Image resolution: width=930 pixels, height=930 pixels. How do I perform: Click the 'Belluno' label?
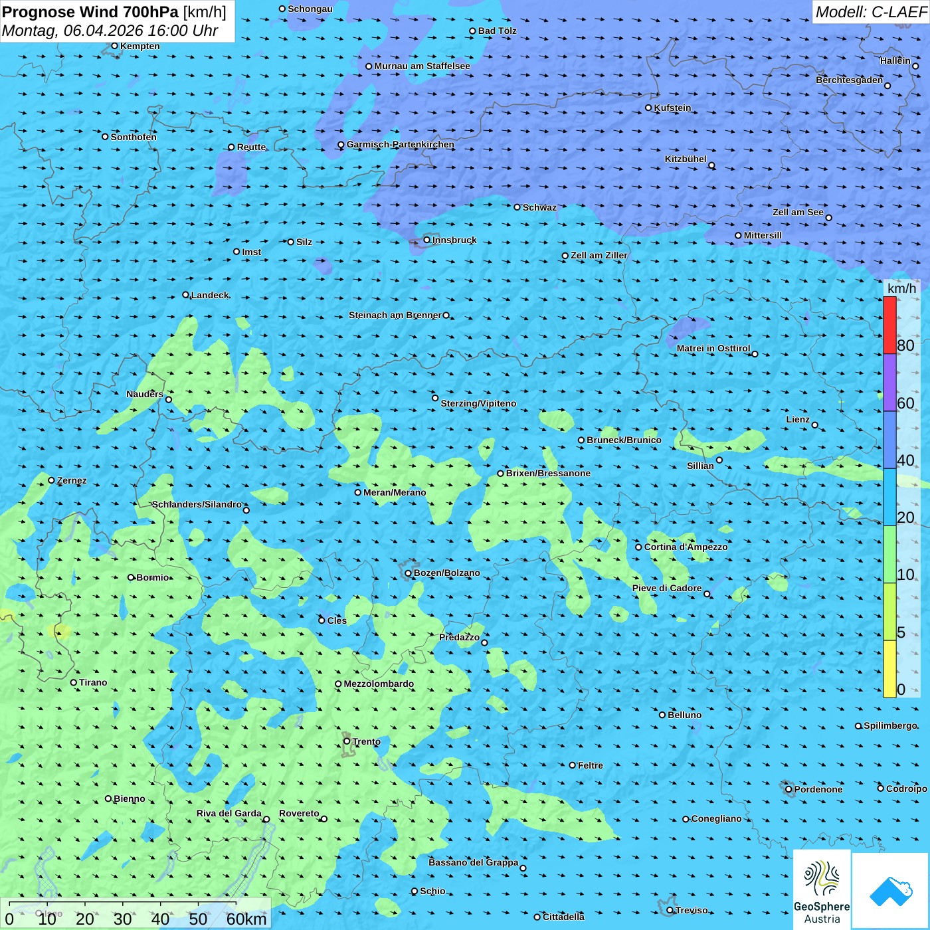click(x=685, y=715)
